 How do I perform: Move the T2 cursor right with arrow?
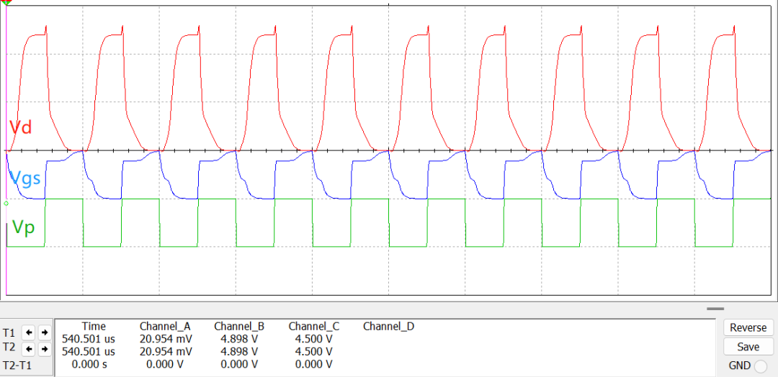tap(44, 349)
